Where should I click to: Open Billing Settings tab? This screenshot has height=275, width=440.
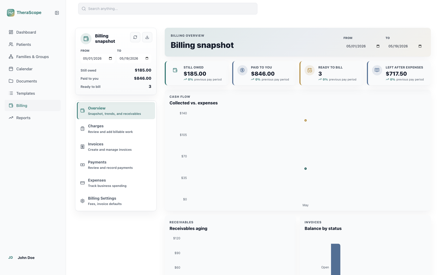tap(116, 201)
